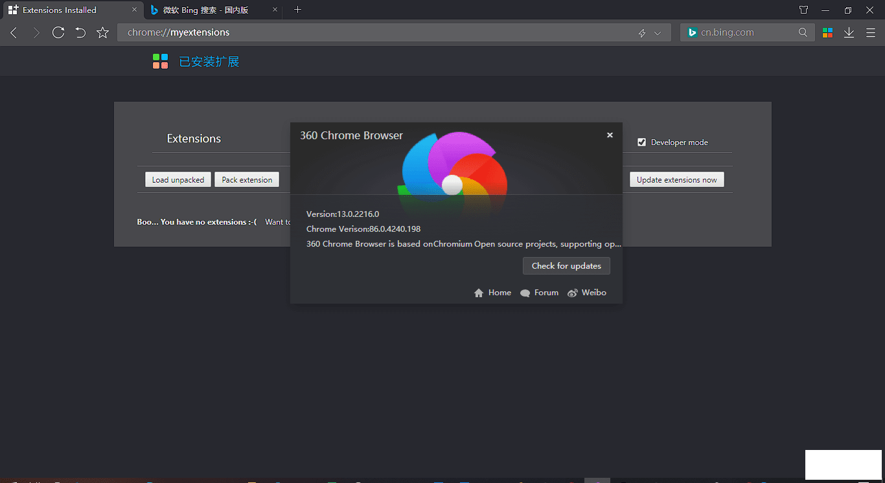
Task: Close the 微软 Bing 搜索 tab
Action: pyautogui.click(x=275, y=10)
